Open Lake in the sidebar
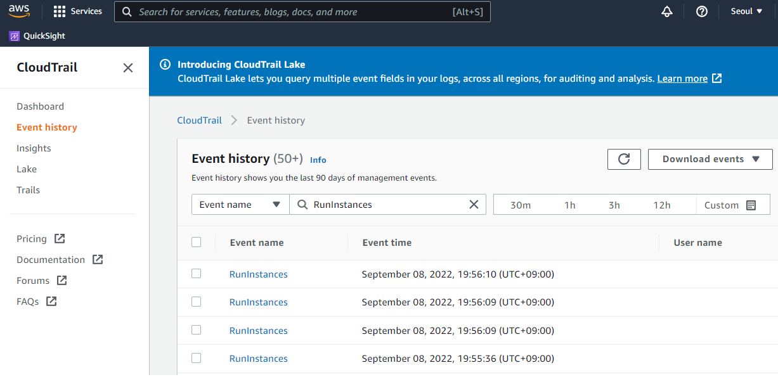The width and height of the screenshot is (778, 377). click(x=27, y=169)
